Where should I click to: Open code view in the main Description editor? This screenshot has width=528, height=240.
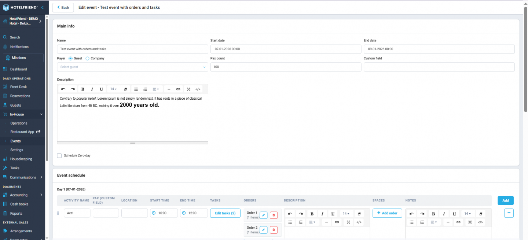click(198, 89)
